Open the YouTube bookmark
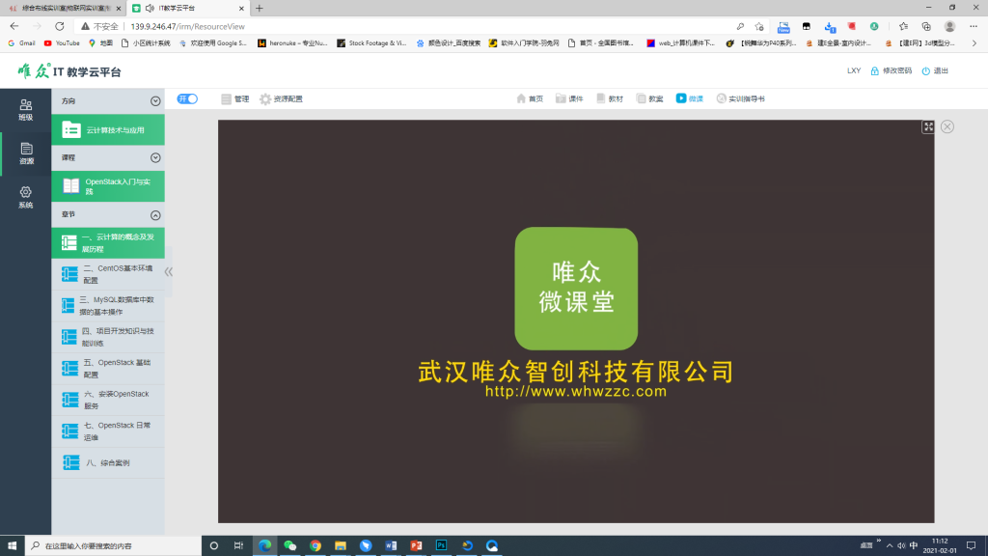 click(x=62, y=43)
